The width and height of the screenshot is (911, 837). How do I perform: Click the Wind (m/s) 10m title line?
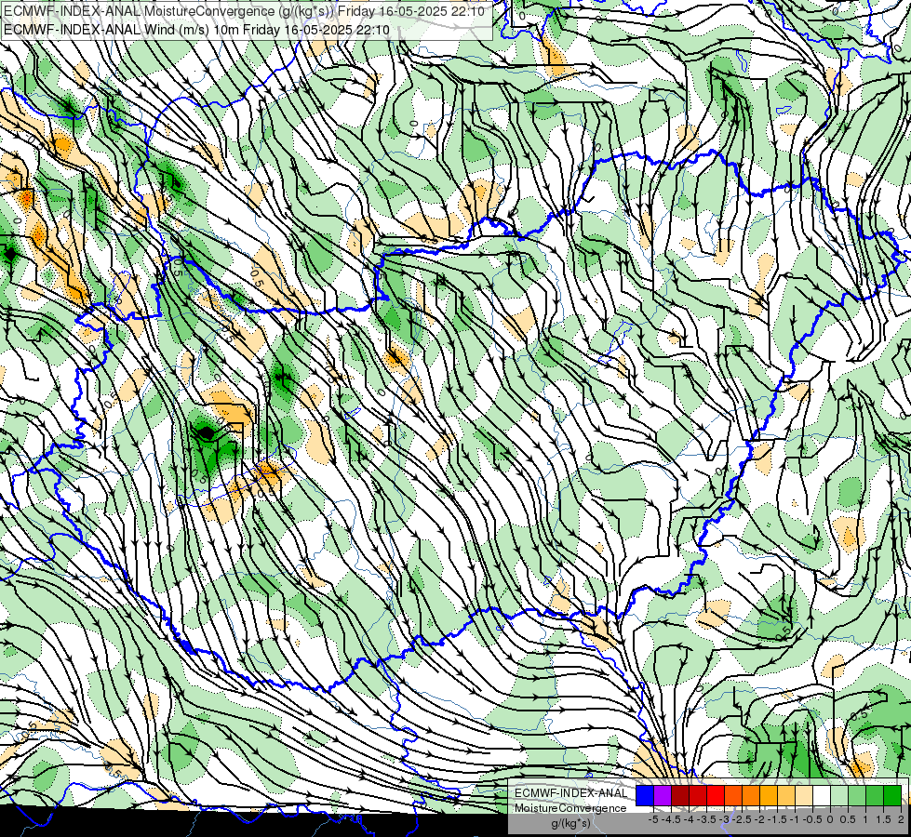point(195,29)
